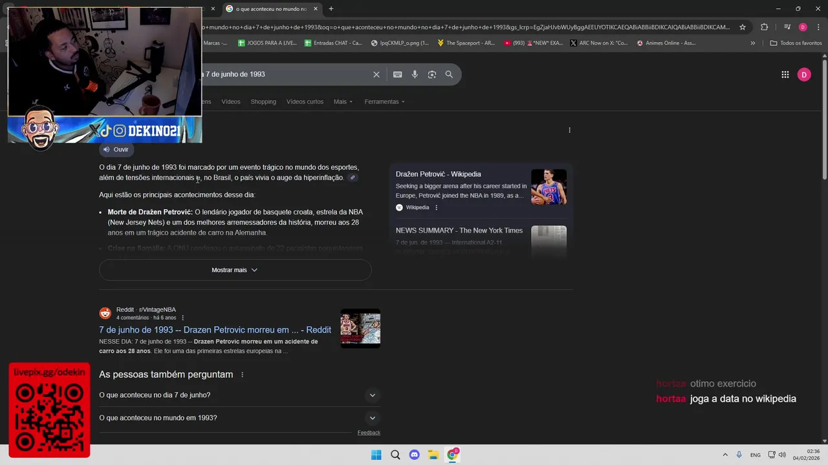The height and width of the screenshot is (465, 828).
Task: Switch to the Vídeos results tab
Action: click(231, 101)
